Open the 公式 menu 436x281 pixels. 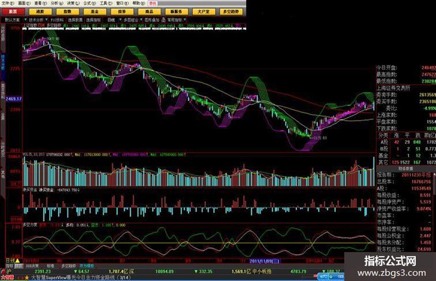click(90, 3)
